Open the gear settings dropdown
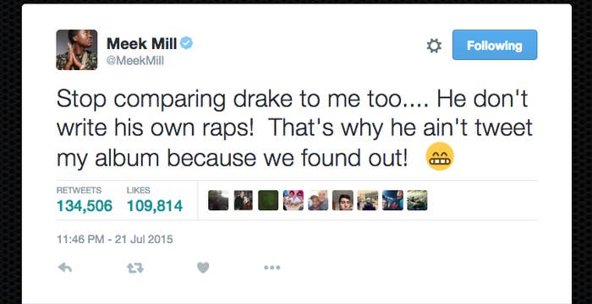Image resolution: width=592 pixels, height=304 pixels. [434, 46]
